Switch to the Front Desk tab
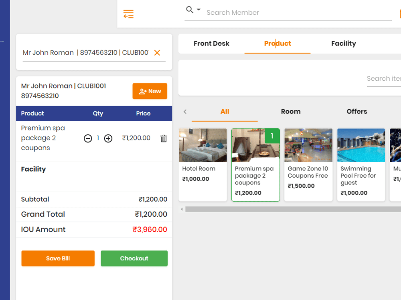The height and width of the screenshot is (300, 401). [x=211, y=43]
